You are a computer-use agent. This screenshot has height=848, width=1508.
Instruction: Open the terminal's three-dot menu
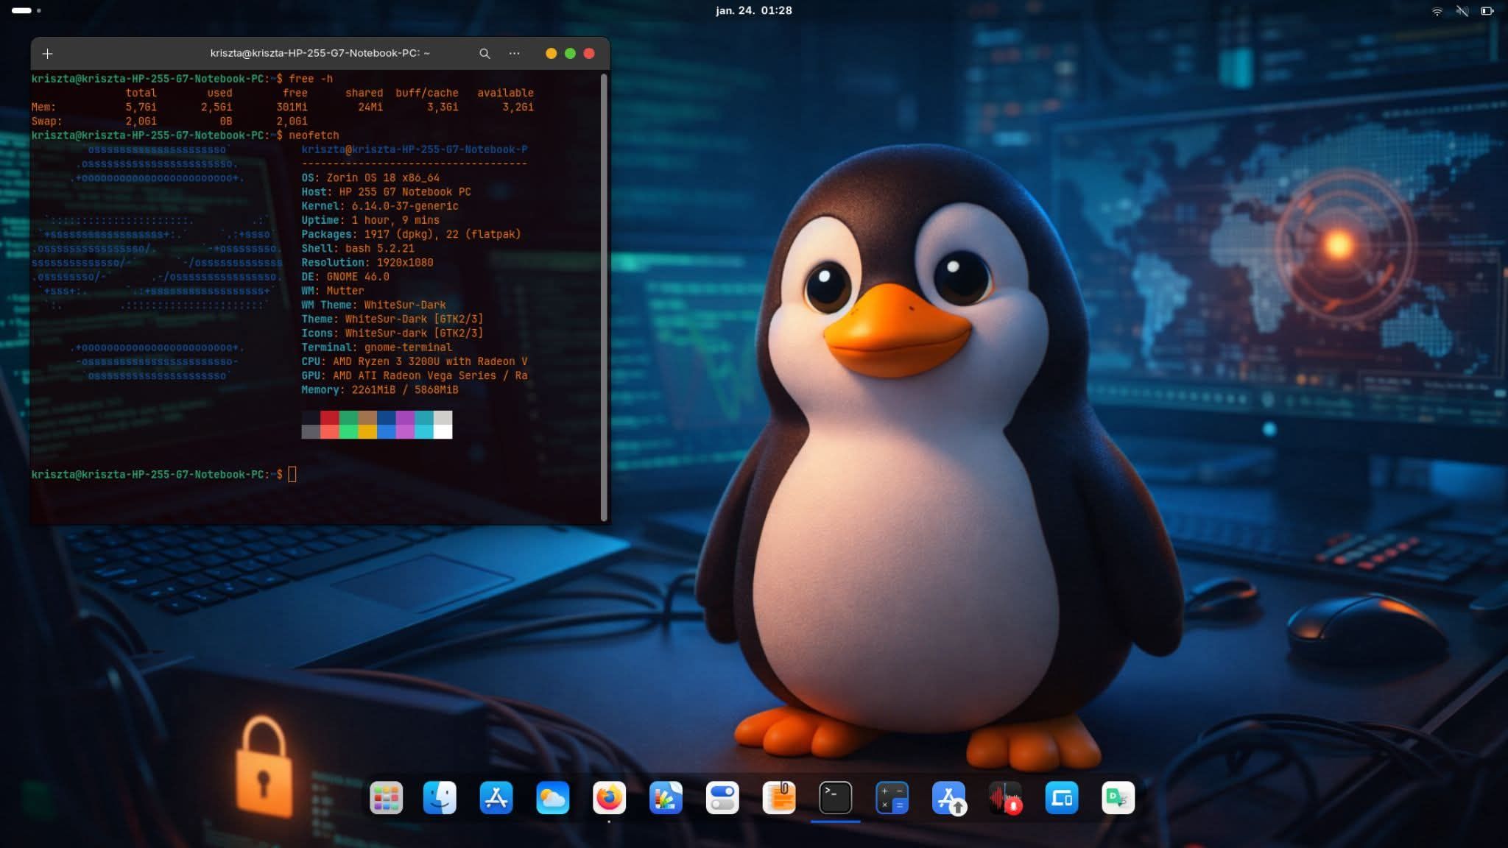[x=514, y=54]
